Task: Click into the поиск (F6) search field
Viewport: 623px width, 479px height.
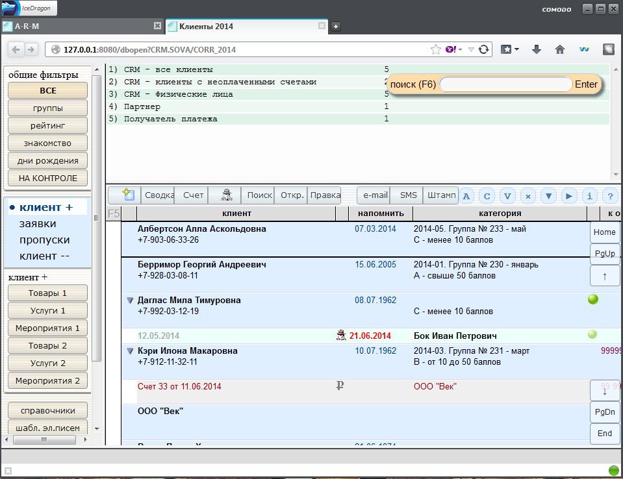Action: (x=505, y=84)
